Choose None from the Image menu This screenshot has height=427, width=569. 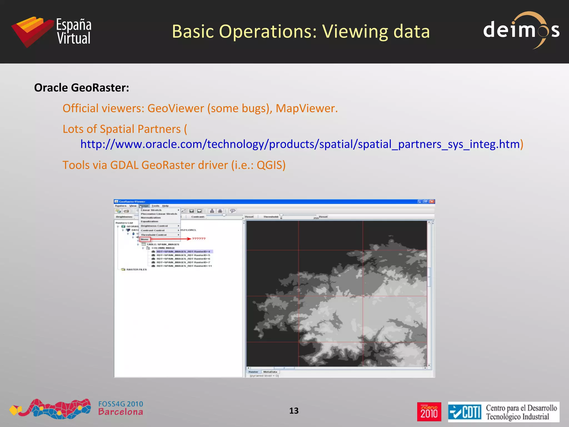[145, 239]
